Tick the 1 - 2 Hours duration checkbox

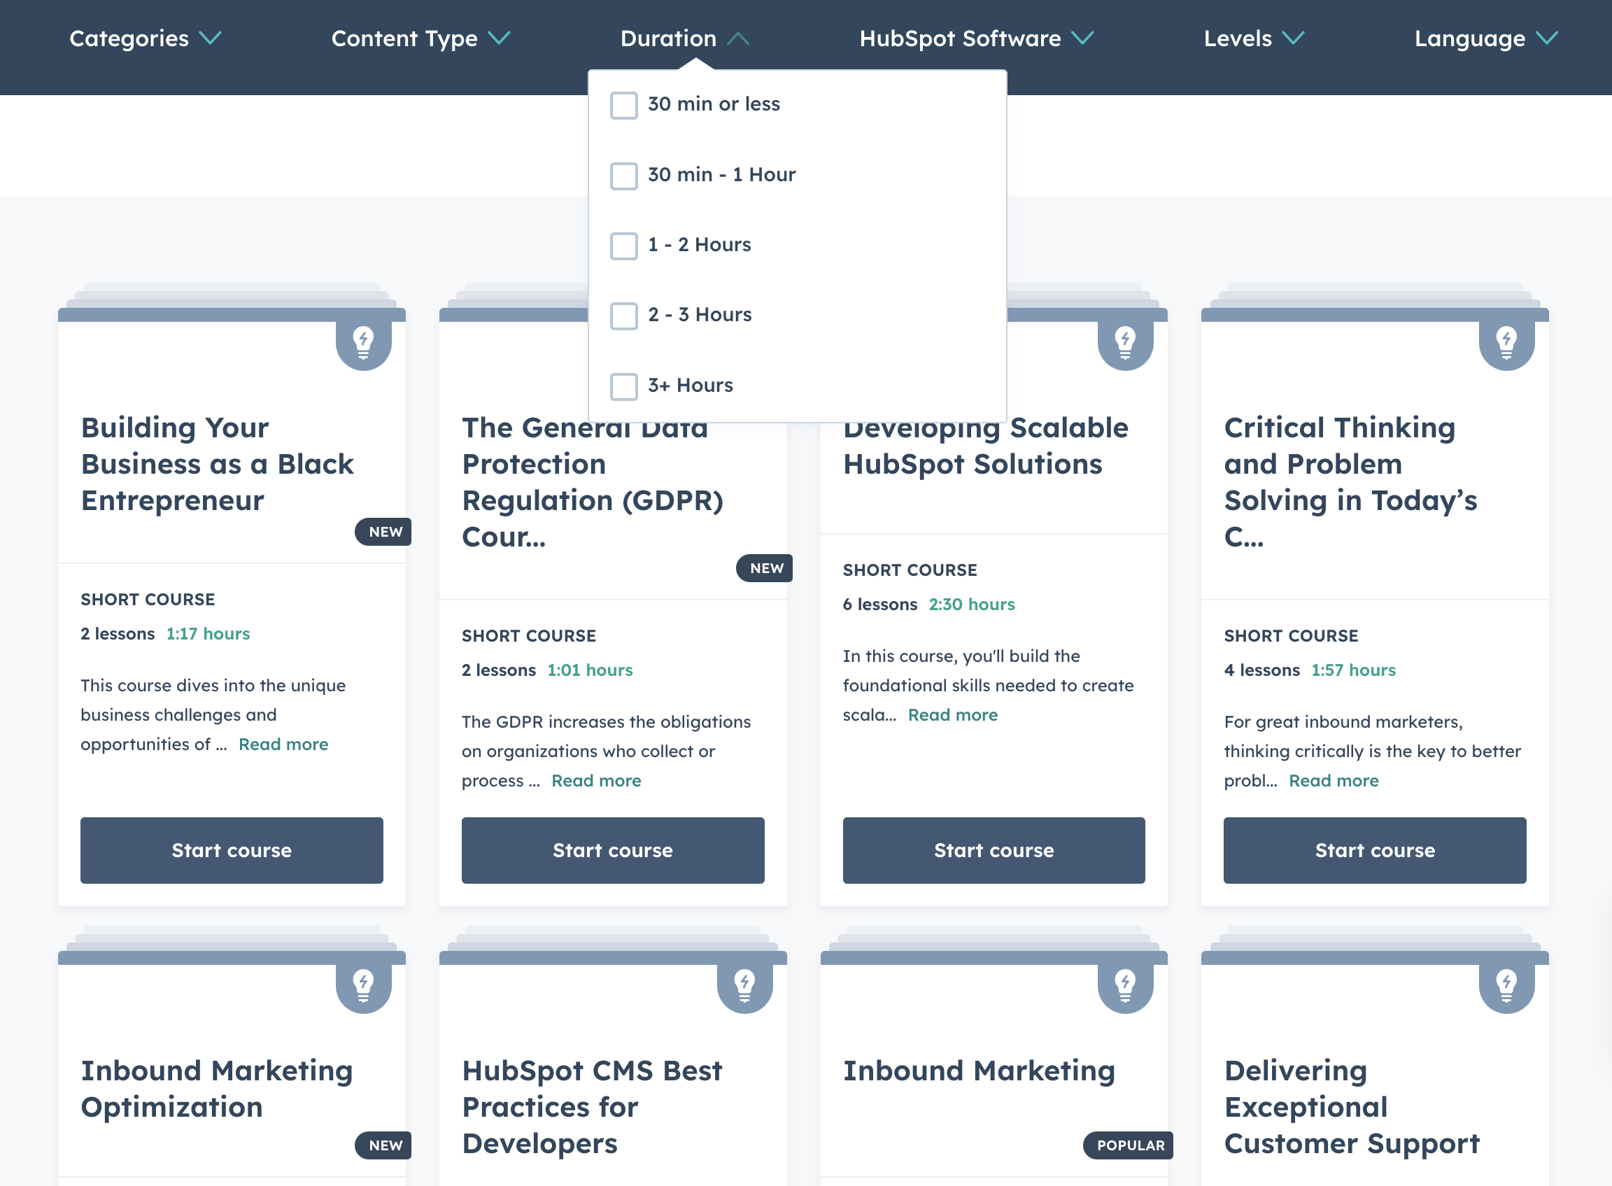coord(623,246)
